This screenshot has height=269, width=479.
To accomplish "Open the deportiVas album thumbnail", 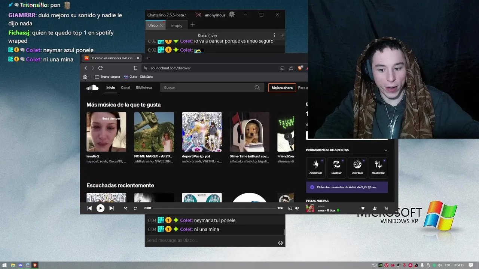I will (x=202, y=132).
